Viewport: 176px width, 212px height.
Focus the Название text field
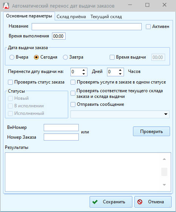(x=87, y=26)
